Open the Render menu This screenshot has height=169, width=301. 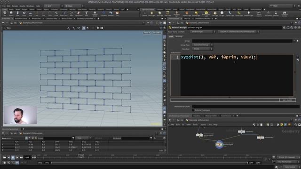pyautogui.click(x=15, y=6)
